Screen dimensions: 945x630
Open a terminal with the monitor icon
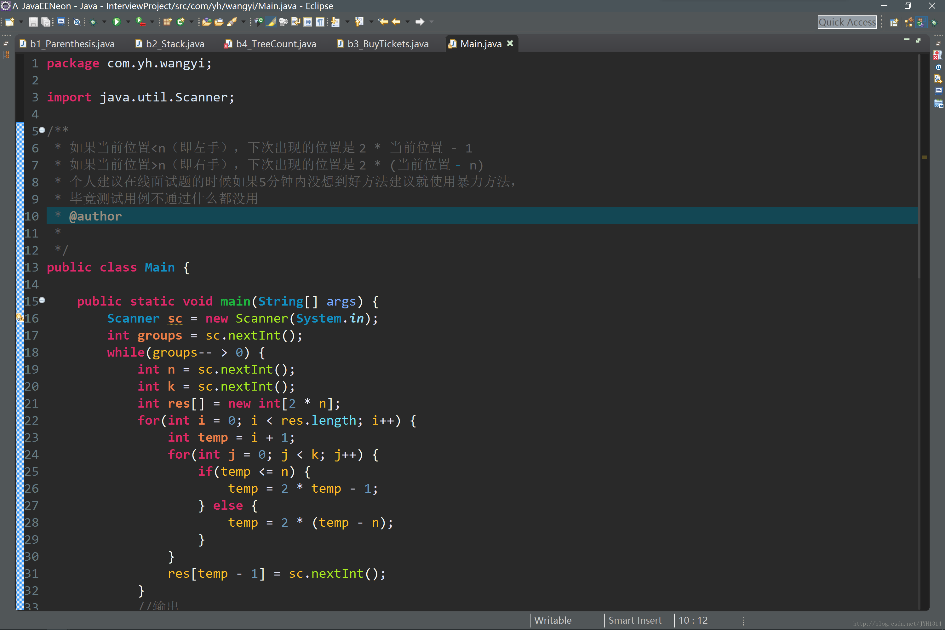point(61,21)
